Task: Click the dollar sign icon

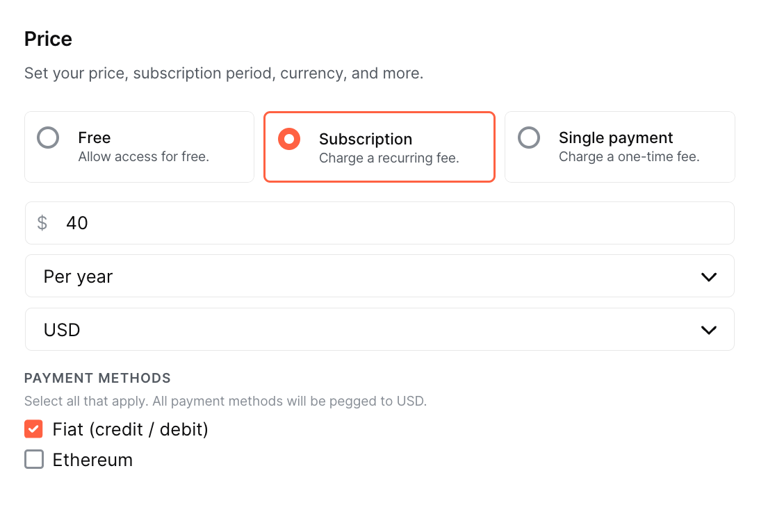Action: tap(42, 223)
